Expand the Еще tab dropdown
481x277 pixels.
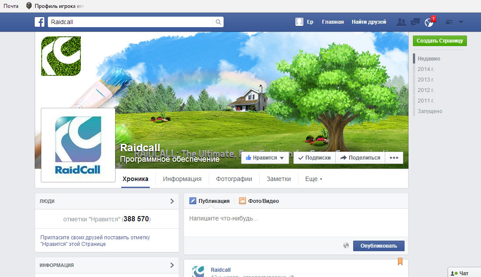pos(314,179)
